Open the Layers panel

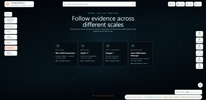[x=199, y=34]
